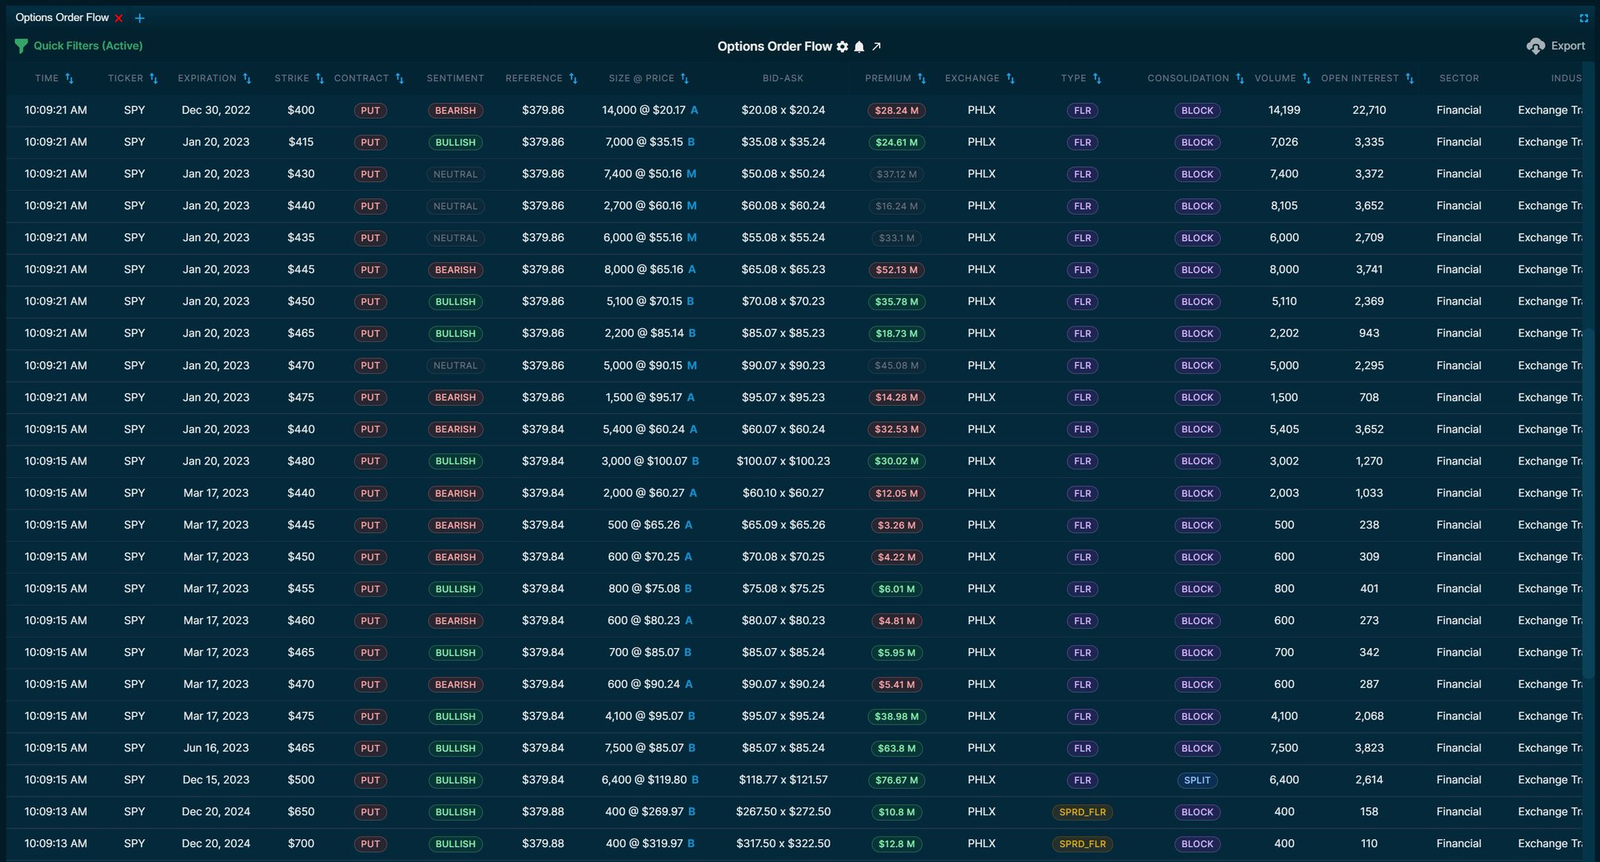Click the STRIKE column sort arrows
This screenshot has width=1600, height=862.
320,78
